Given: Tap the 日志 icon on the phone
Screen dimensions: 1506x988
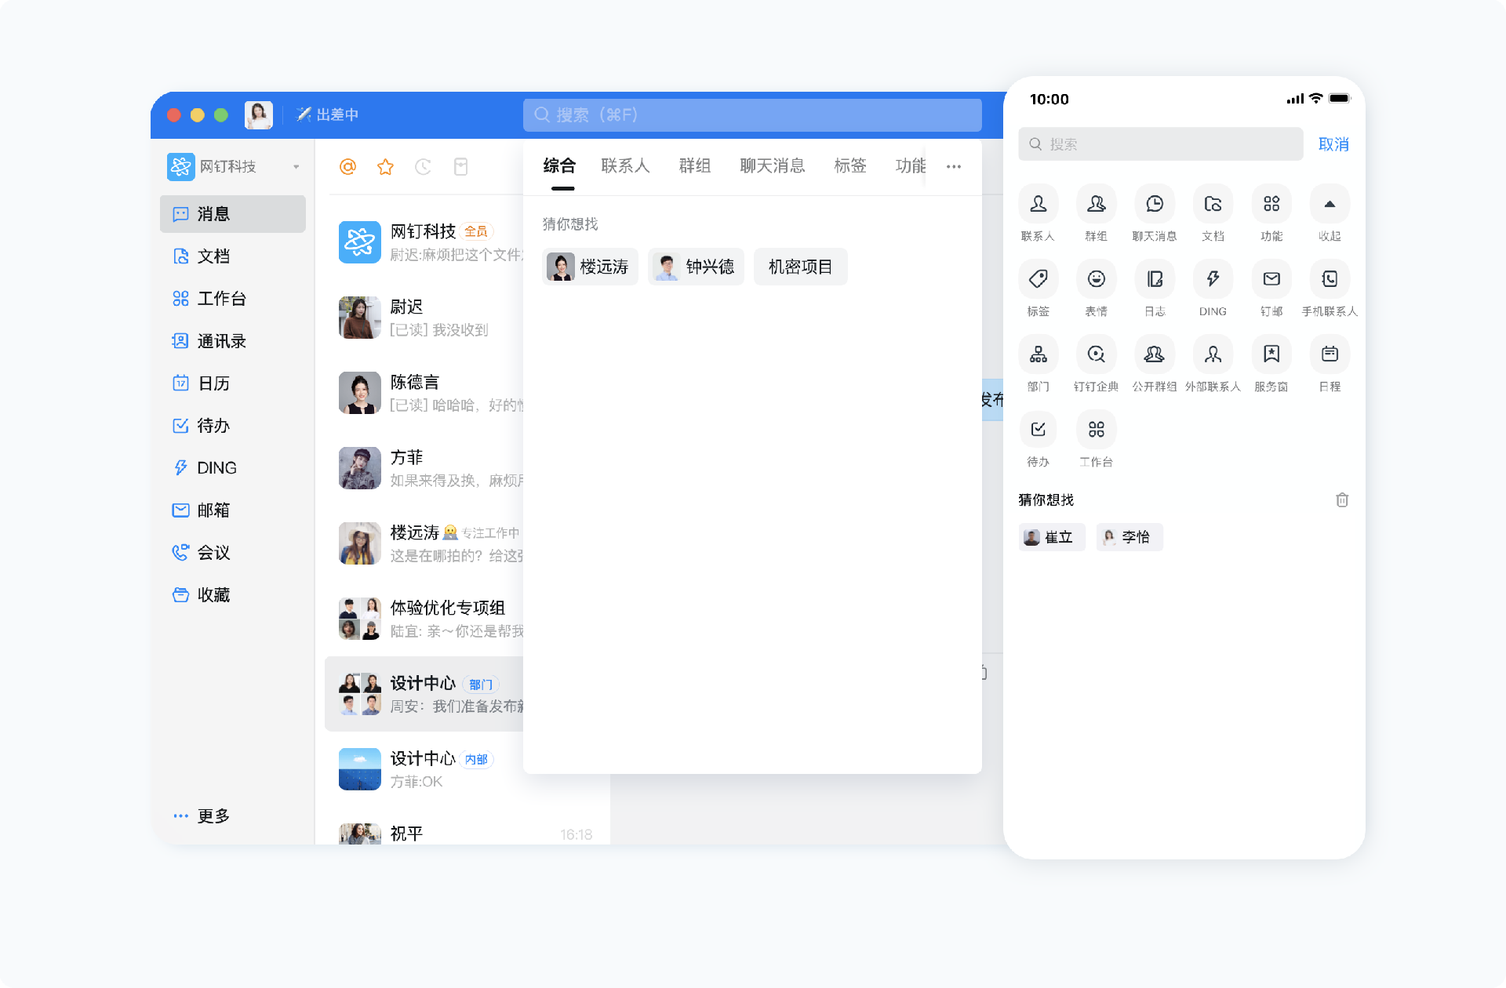Looking at the screenshot, I should 1155,279.
